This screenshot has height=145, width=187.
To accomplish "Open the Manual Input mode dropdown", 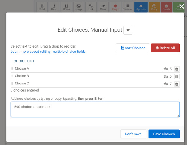I will (128, 30).
